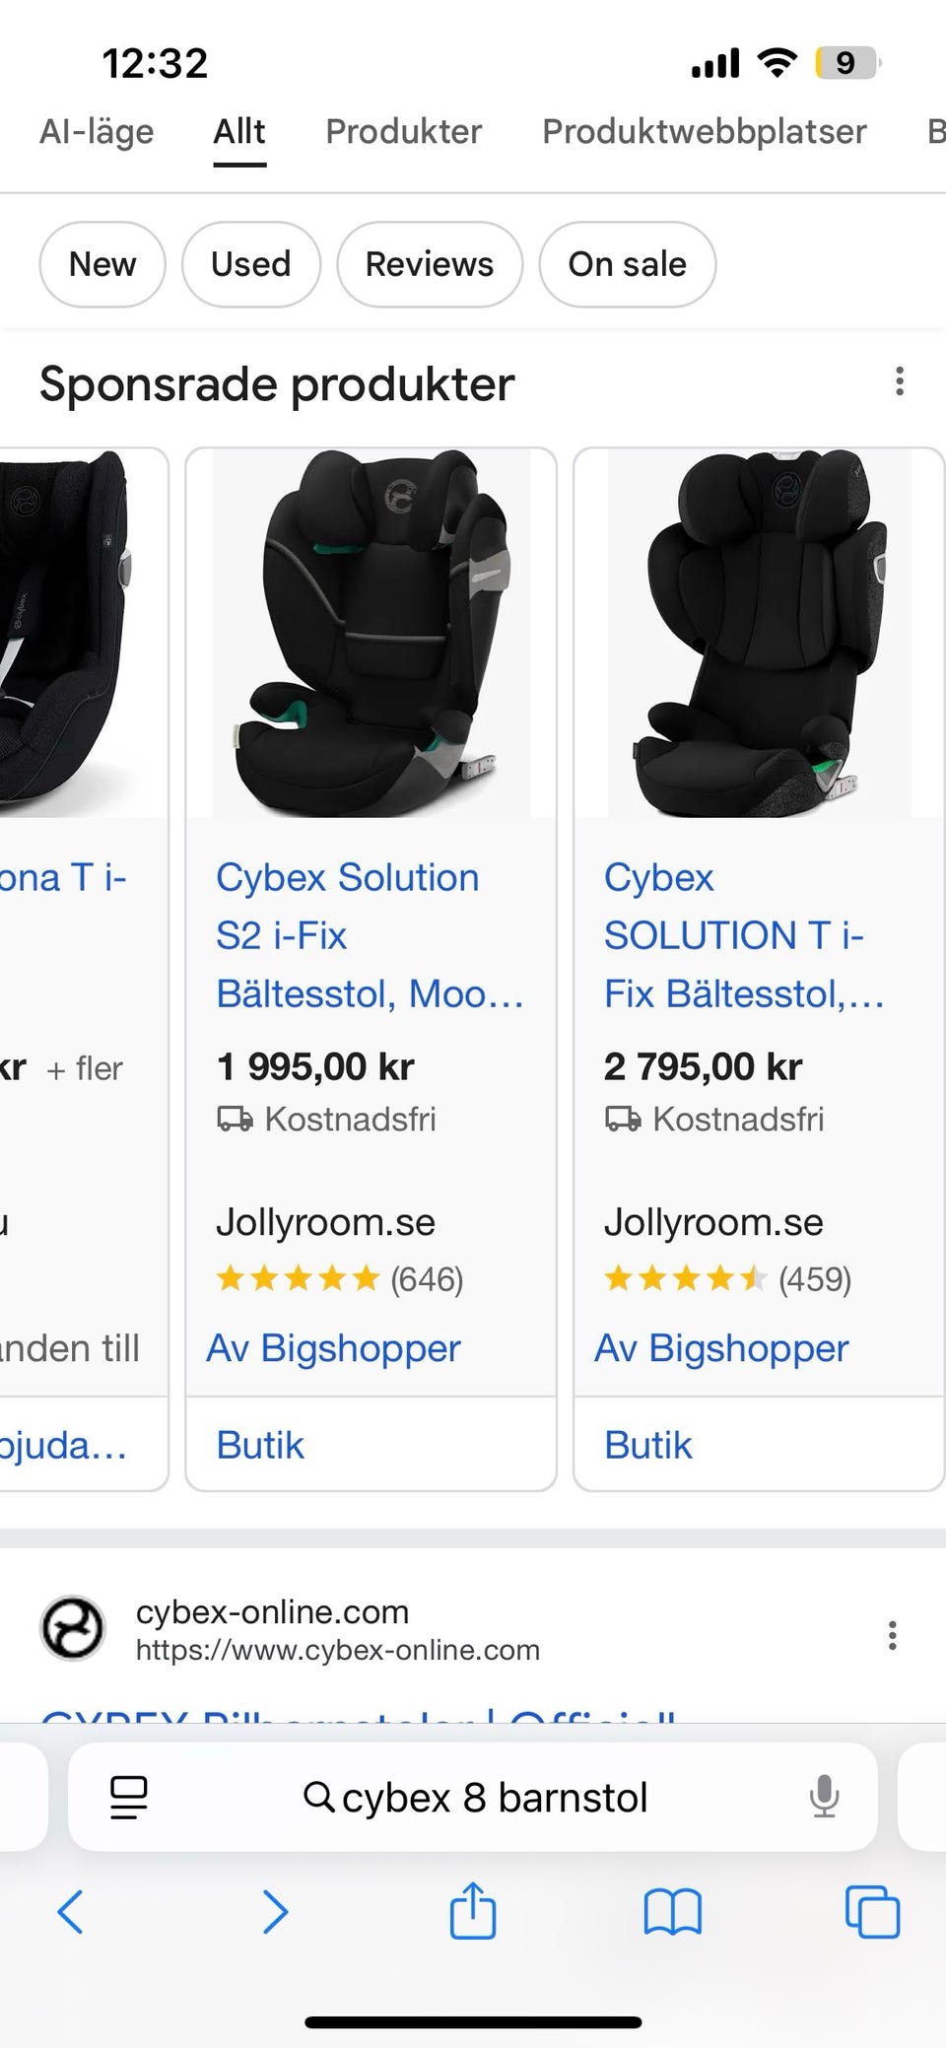Viewport: 946px width, 2048px height.
Task: Switch to the AI-läge tab
Action: point(97,131)
